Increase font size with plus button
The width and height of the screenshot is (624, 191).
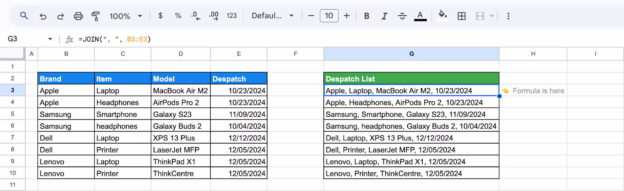(x=347, y=16)
